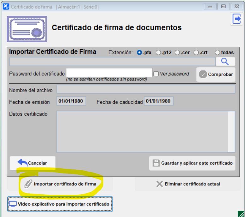The height and width of the screenshot is (217, 245).
Task: Maximize the Certificado de firma window
Action: click(x=223, y=7)
